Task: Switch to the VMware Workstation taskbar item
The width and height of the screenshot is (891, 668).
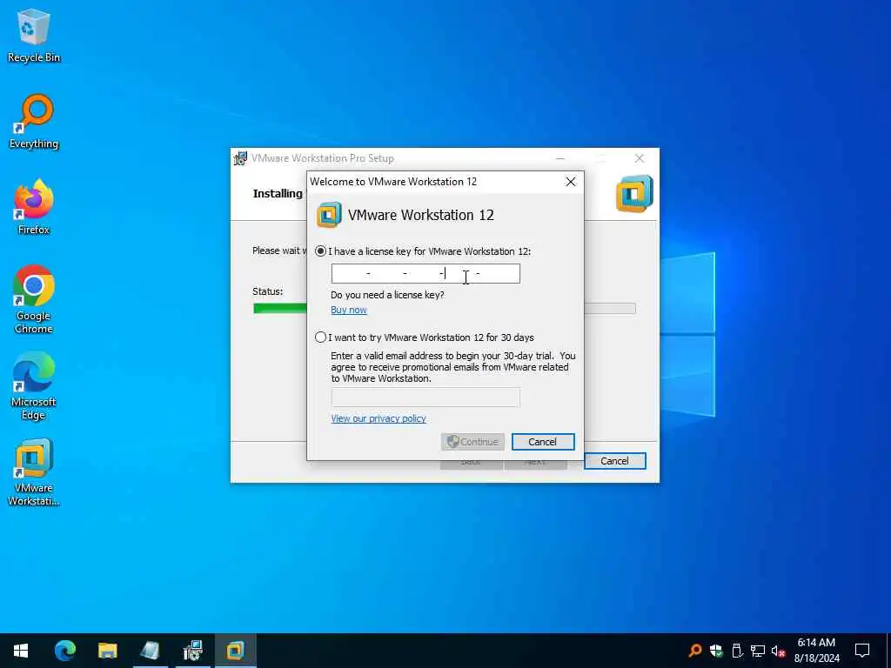Action: pyautogui.click(x=235, y=651)
